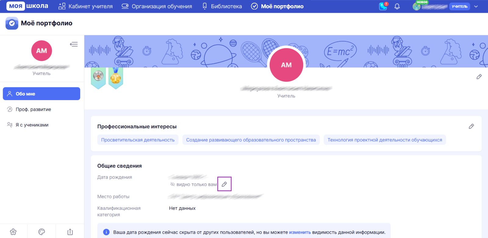The width and height of the screenshot is (488, 238).
Task: Collapse the left sidebar menu
Action: point(74,45)
